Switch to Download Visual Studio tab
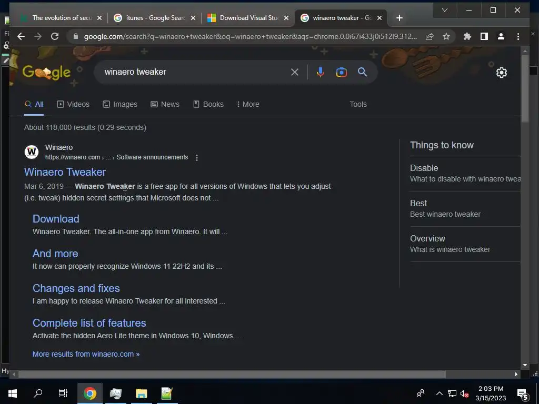 pyautogui.click(x=247, y=18)
